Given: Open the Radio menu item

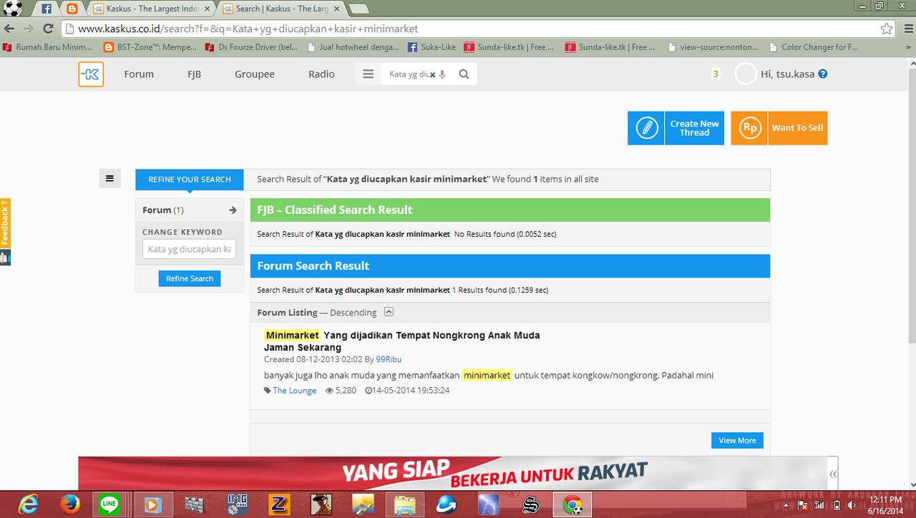Looking at the screenshot, I should (321, 74).
